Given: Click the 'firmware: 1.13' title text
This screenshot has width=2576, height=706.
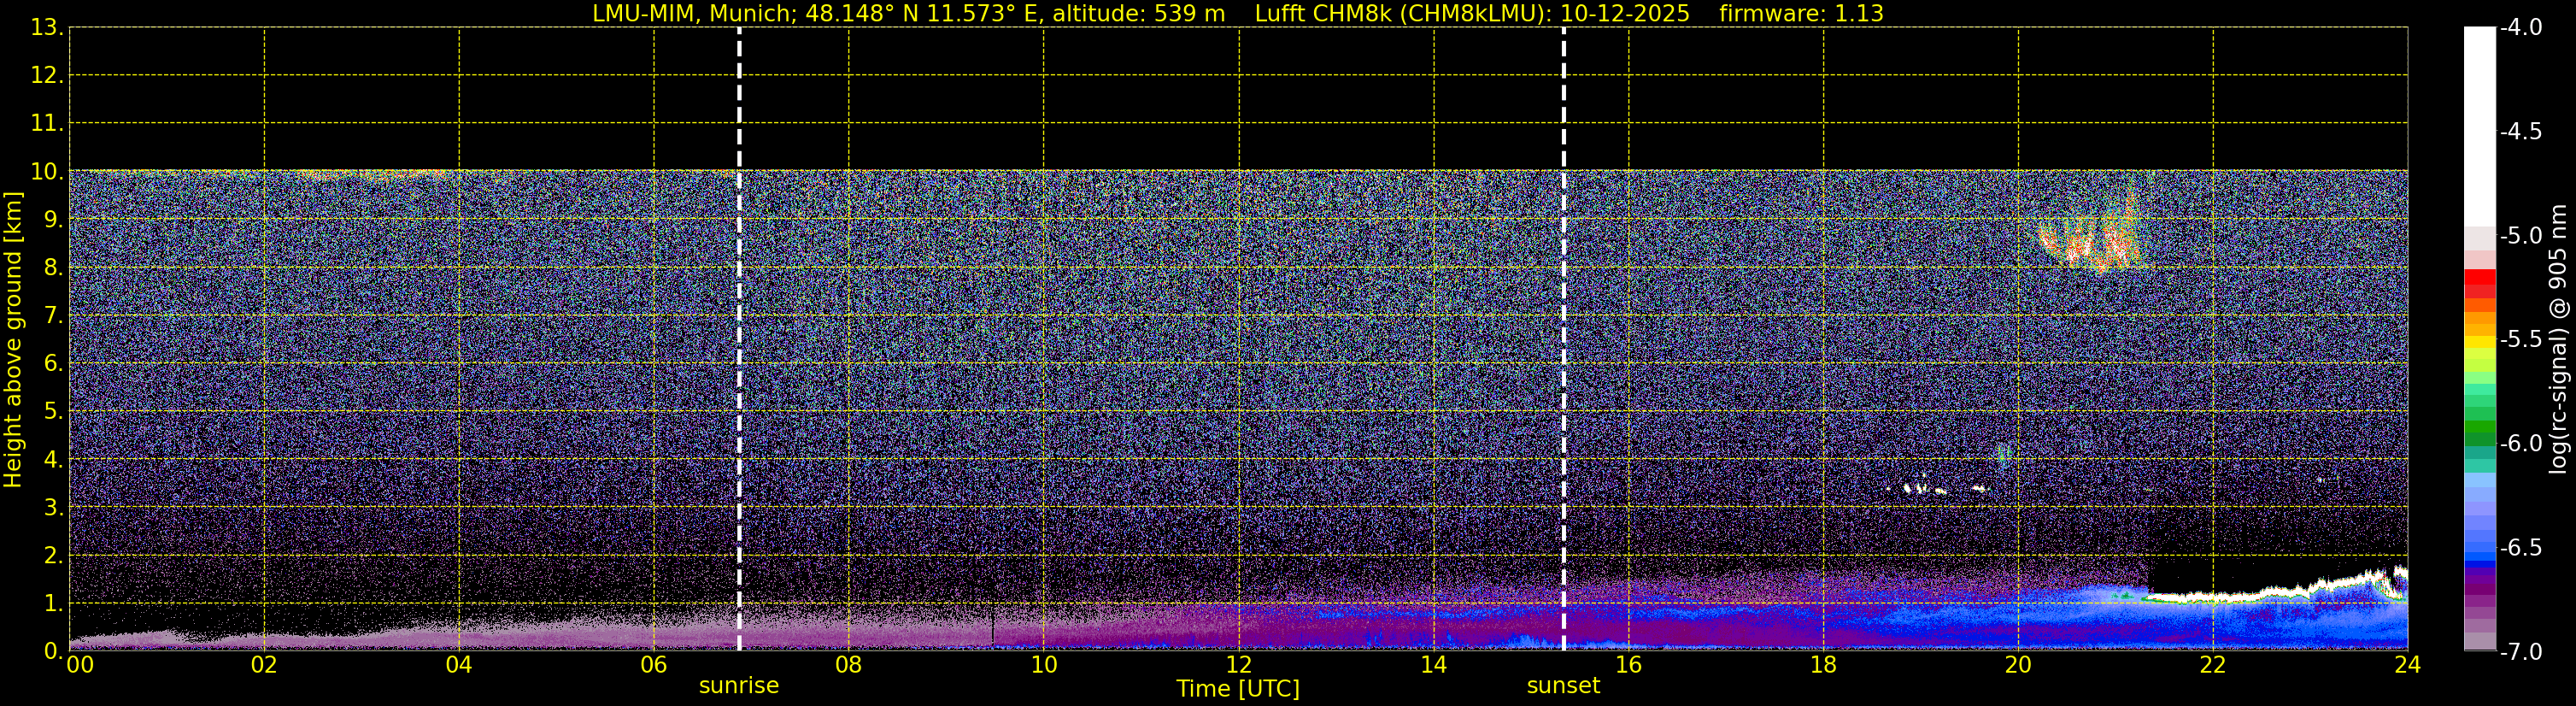Looking at the screenshot, I should pyautogui.click(x=1801, y=14).
